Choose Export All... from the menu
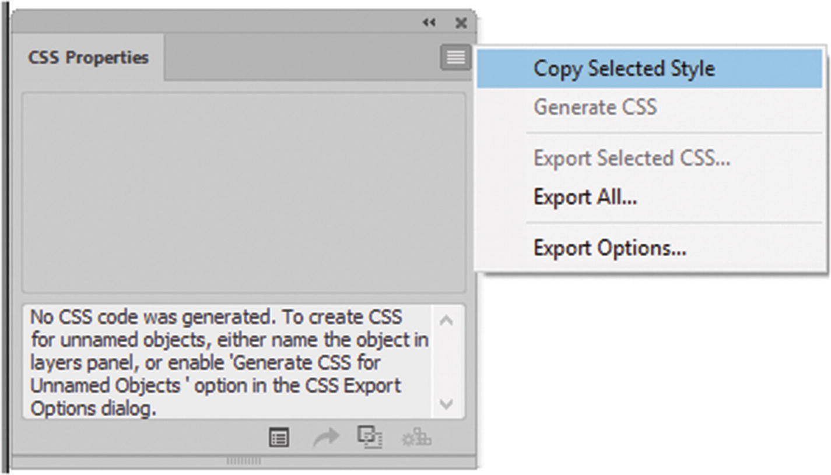This screenshot has width=831, height=475. point(585,197)
